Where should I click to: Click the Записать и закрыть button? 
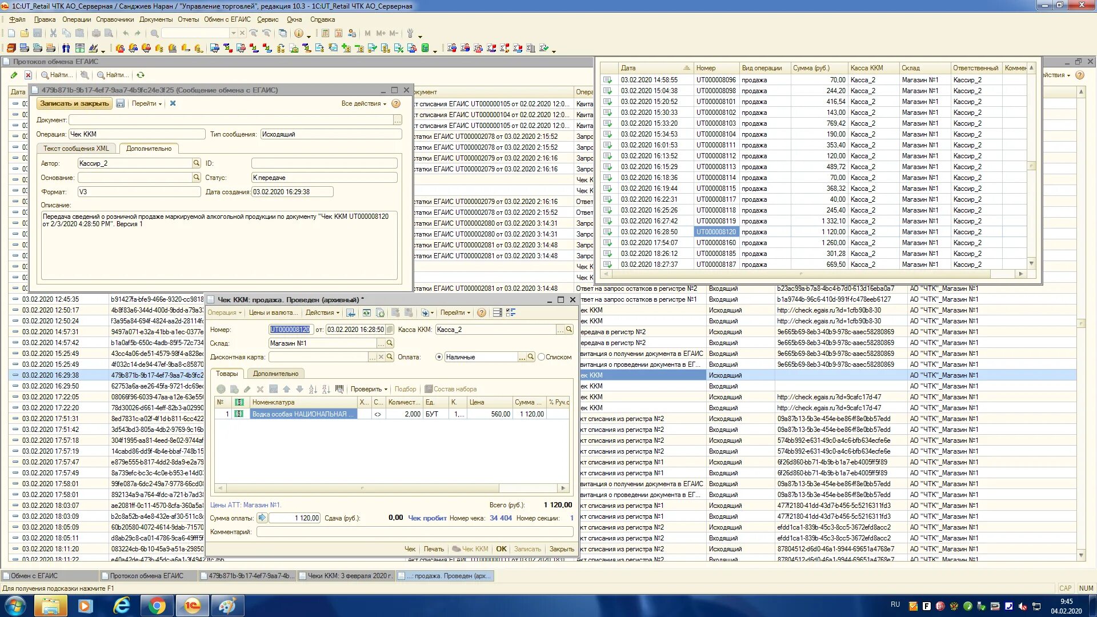click(74, 103)
